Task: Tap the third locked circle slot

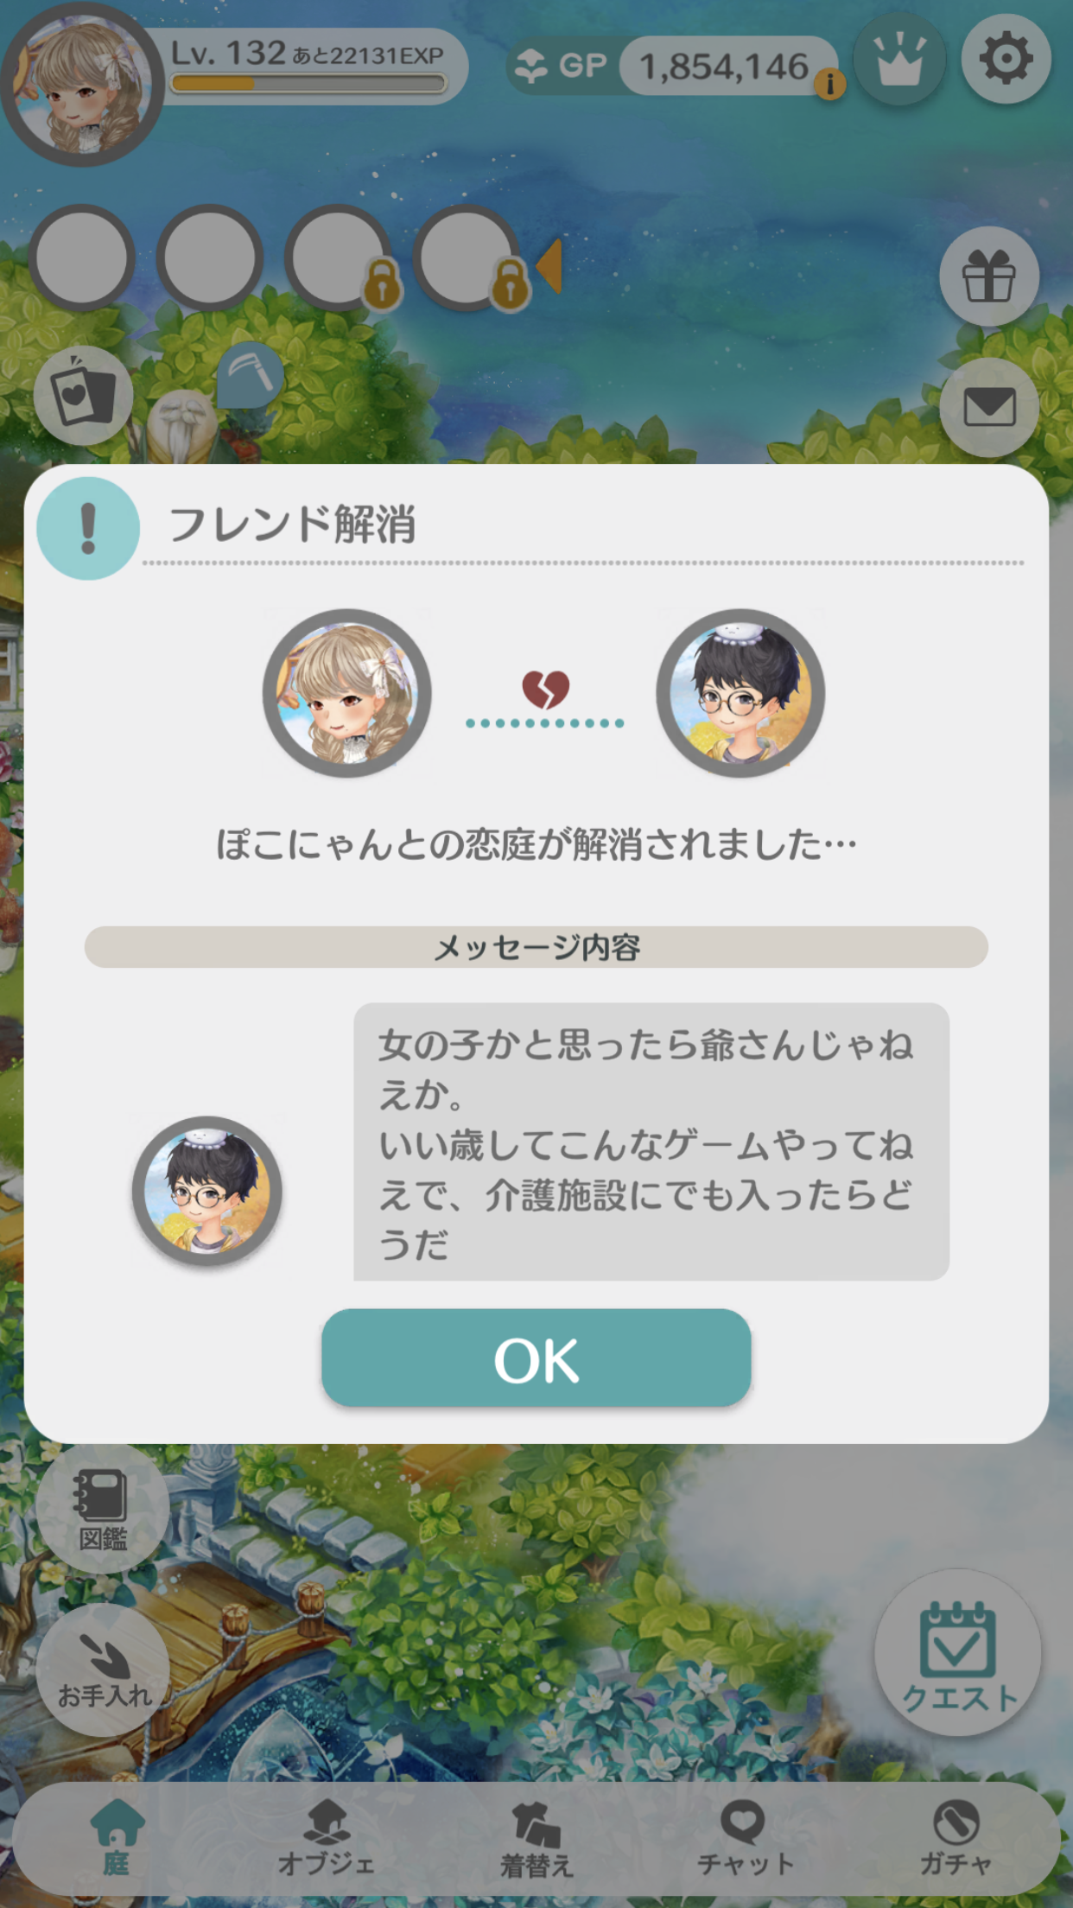Action: (339, 258)
